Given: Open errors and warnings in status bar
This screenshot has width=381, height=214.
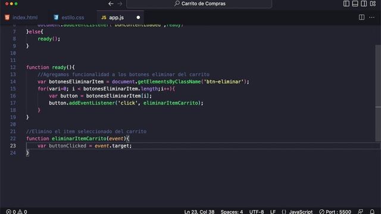Looking at the screenshot, I should (17, 212).
